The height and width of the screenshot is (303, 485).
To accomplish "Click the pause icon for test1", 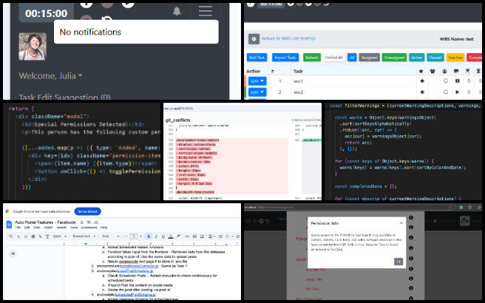I will click(x=457, y=81).
